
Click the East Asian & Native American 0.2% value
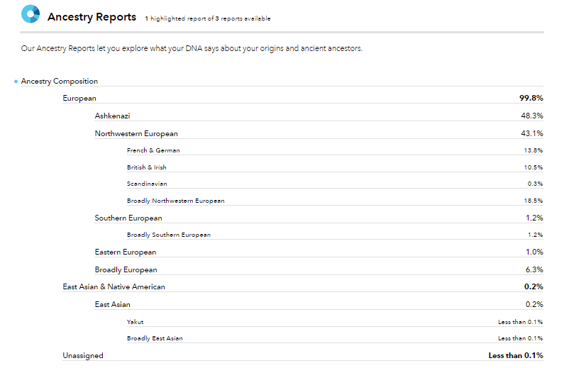pos(533,286)
